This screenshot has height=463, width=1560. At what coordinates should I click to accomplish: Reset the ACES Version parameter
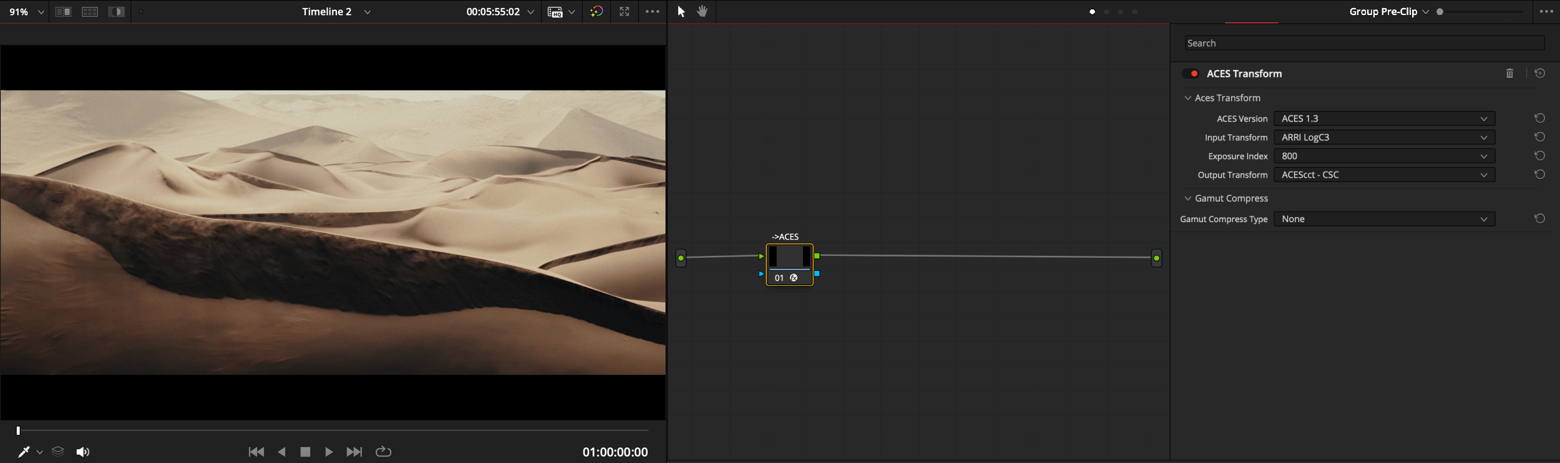1539,118
